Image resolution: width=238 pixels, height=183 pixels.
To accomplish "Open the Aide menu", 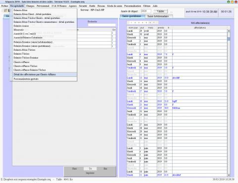I will [155, 6].
